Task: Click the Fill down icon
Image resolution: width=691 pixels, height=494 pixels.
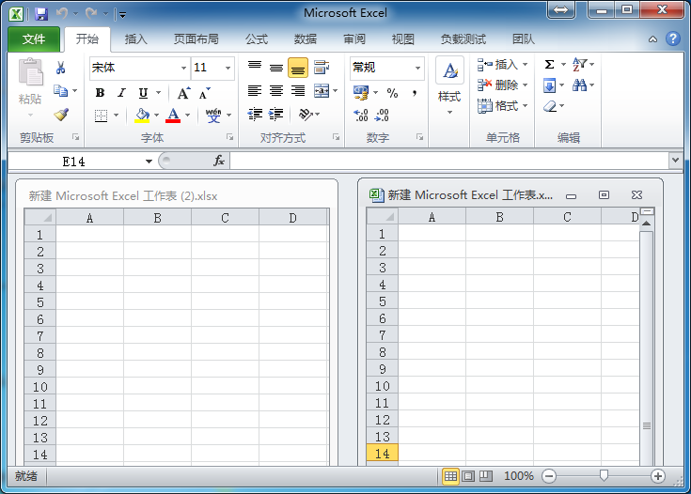Action: coord(550,85)
